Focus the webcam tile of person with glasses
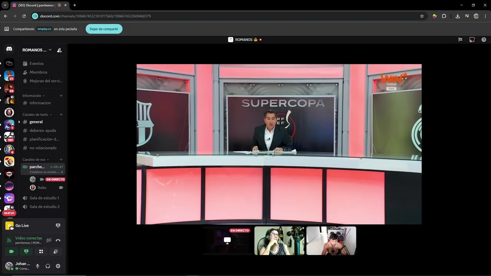This screenshot has height=276, width=491. 279,241
